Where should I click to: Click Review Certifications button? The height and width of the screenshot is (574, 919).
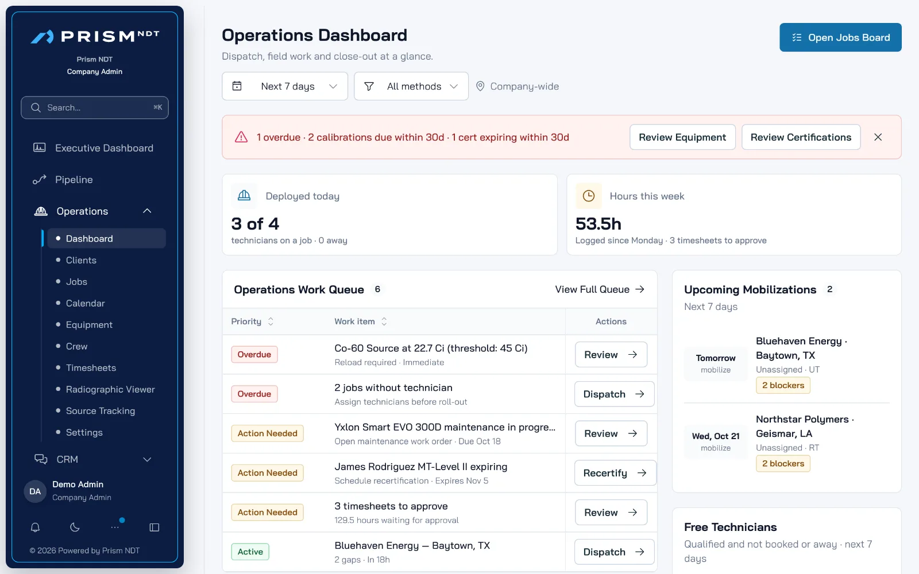pyautogui.click(x=801, y=137)
